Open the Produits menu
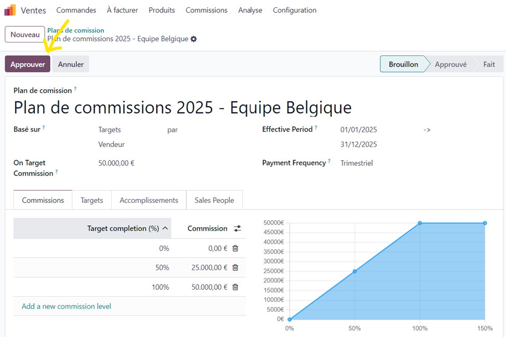506x337 pixels. [x=162, y=10]
